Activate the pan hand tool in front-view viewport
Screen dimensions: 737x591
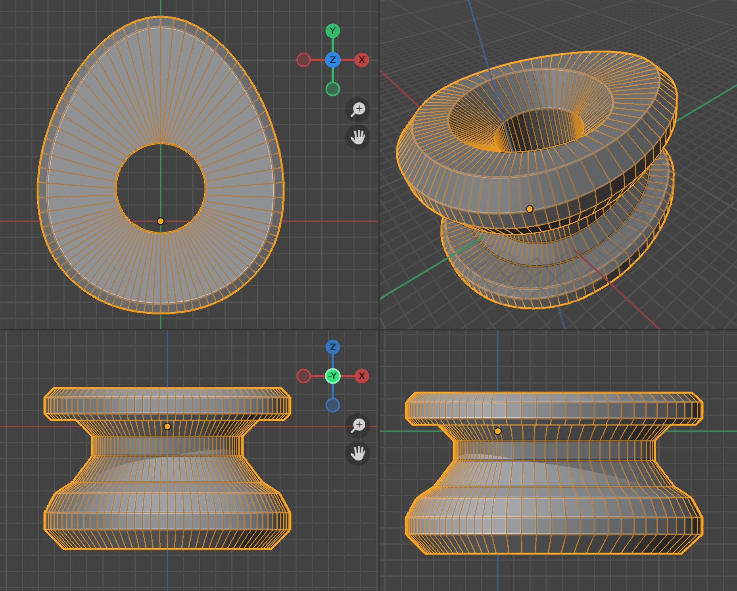click(x=358, y=453)
